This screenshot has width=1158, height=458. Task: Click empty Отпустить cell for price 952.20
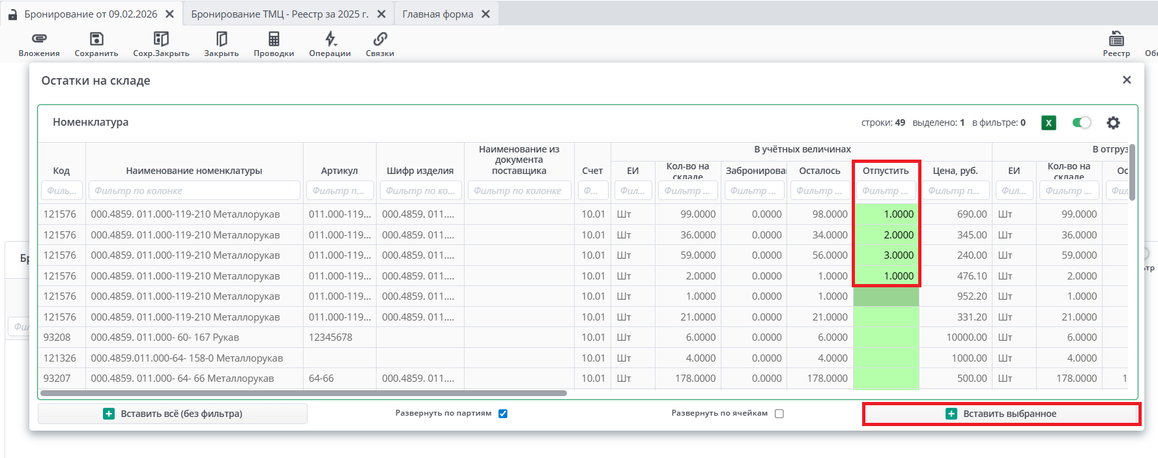[x=886, y=296]
